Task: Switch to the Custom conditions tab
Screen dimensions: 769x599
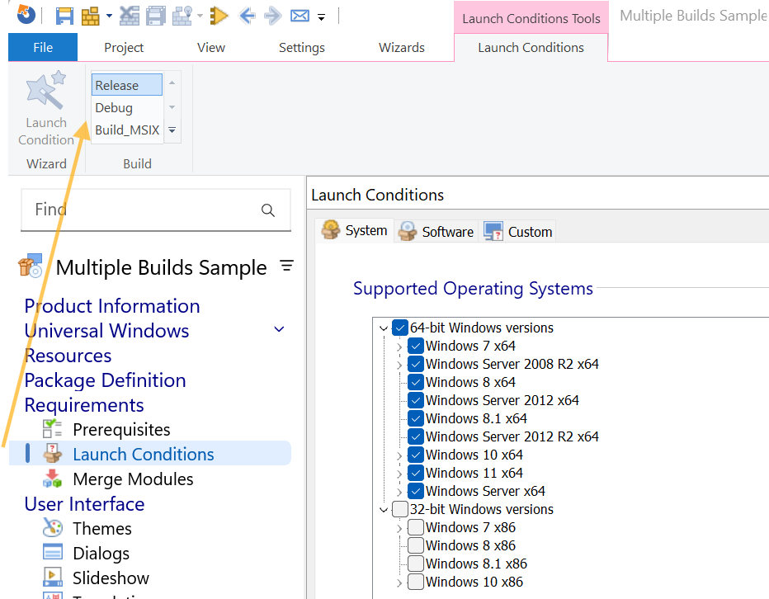Action: 518,231
